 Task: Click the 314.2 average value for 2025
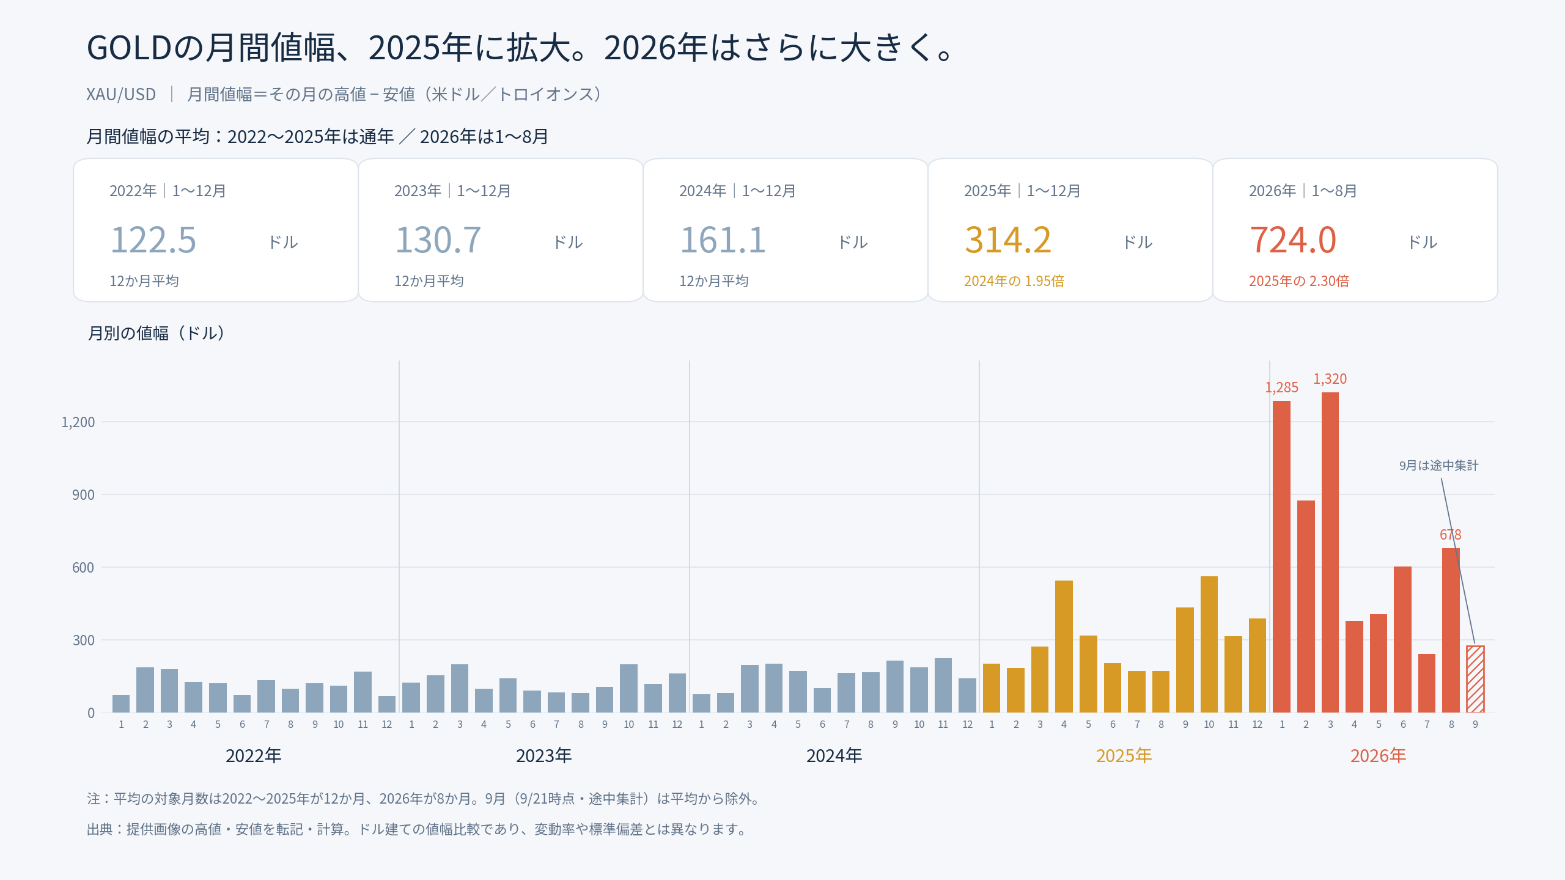click(1008, 240)
